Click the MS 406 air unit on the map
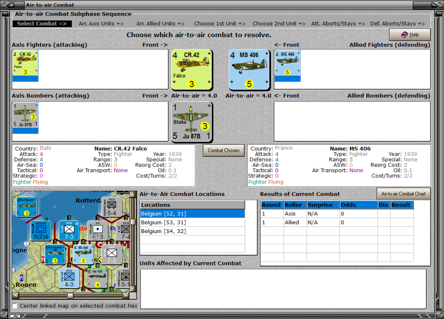 83,254
